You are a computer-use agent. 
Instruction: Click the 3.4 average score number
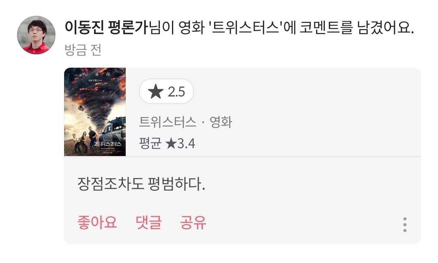(x=186, y=144)
